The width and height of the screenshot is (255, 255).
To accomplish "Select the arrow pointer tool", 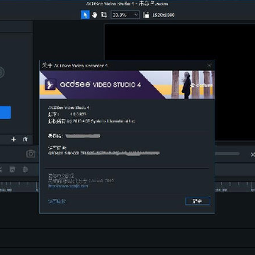I will point(85,15).
